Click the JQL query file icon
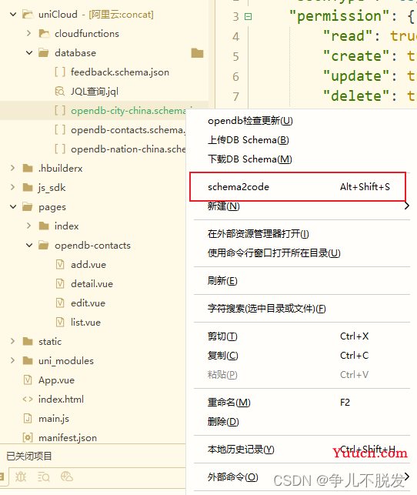This screenshot has width=417, height=495. tap(59, 92)
